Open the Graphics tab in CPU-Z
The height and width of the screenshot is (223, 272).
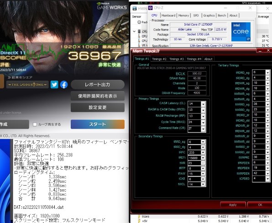(209, 16)
